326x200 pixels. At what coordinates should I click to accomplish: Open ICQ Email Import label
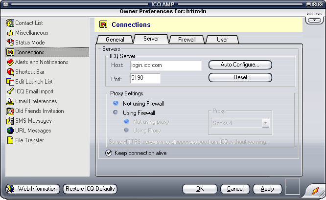(34, 91)
